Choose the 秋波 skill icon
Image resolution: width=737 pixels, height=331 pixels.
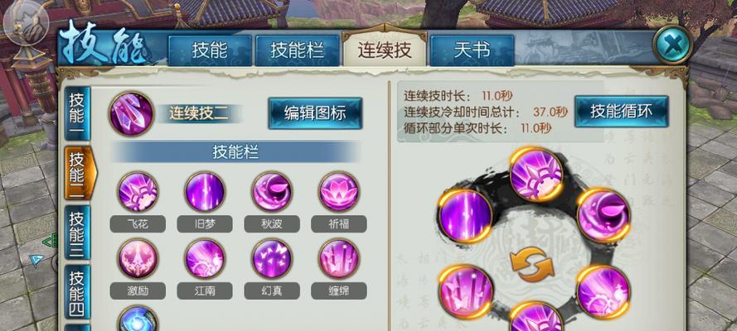click(272, 192)
